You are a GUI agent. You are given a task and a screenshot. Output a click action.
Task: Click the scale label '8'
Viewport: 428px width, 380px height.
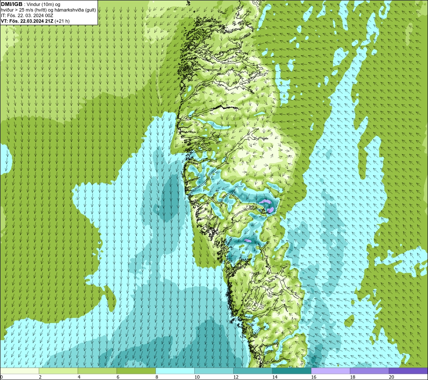pyautogui.click(x=157, y=377)
